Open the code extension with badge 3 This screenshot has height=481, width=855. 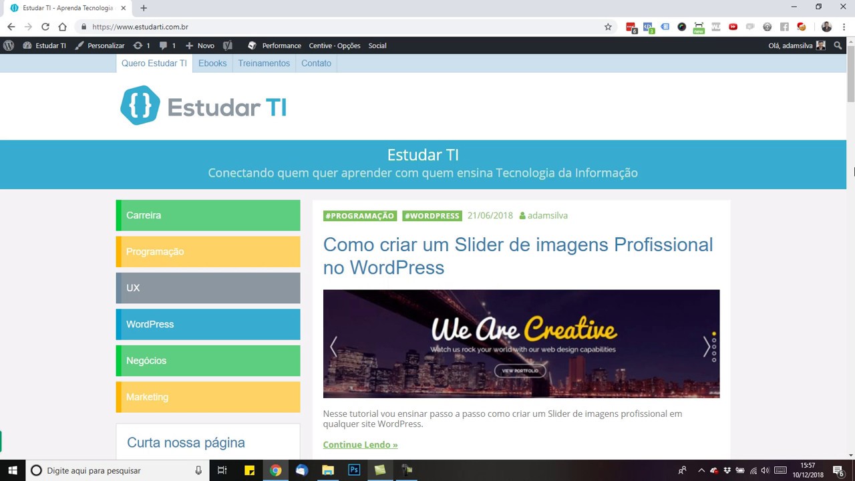pyautogui.click(x=648, y=27)
